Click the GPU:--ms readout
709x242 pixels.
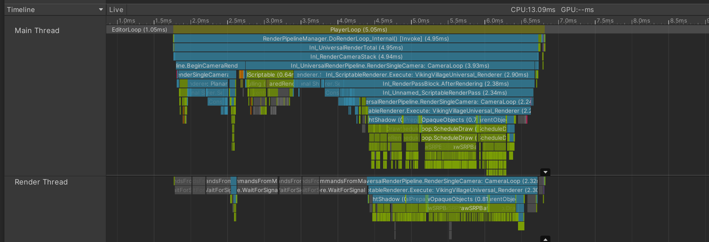click(577, 10)
